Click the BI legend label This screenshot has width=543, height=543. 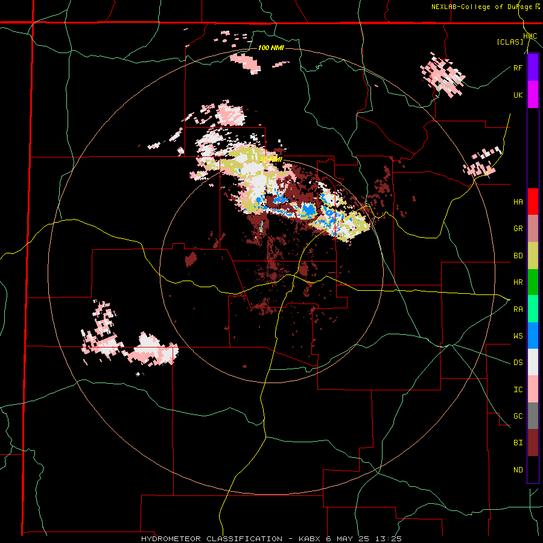click(x=518, y=443)
